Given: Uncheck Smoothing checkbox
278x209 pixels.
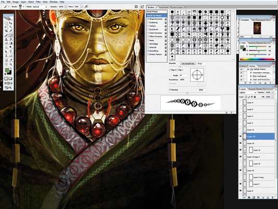Looking at the screenshot, I should coord(148,51).
